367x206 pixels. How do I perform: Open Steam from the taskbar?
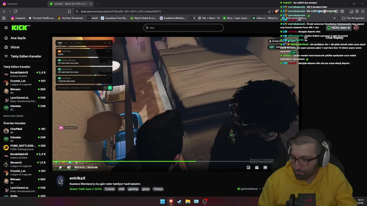pyautogui.click(x=179, y=201)
